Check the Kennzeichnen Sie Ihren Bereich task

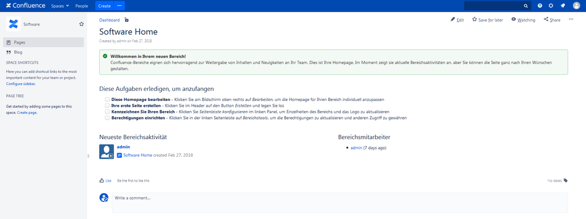[107, 112]
